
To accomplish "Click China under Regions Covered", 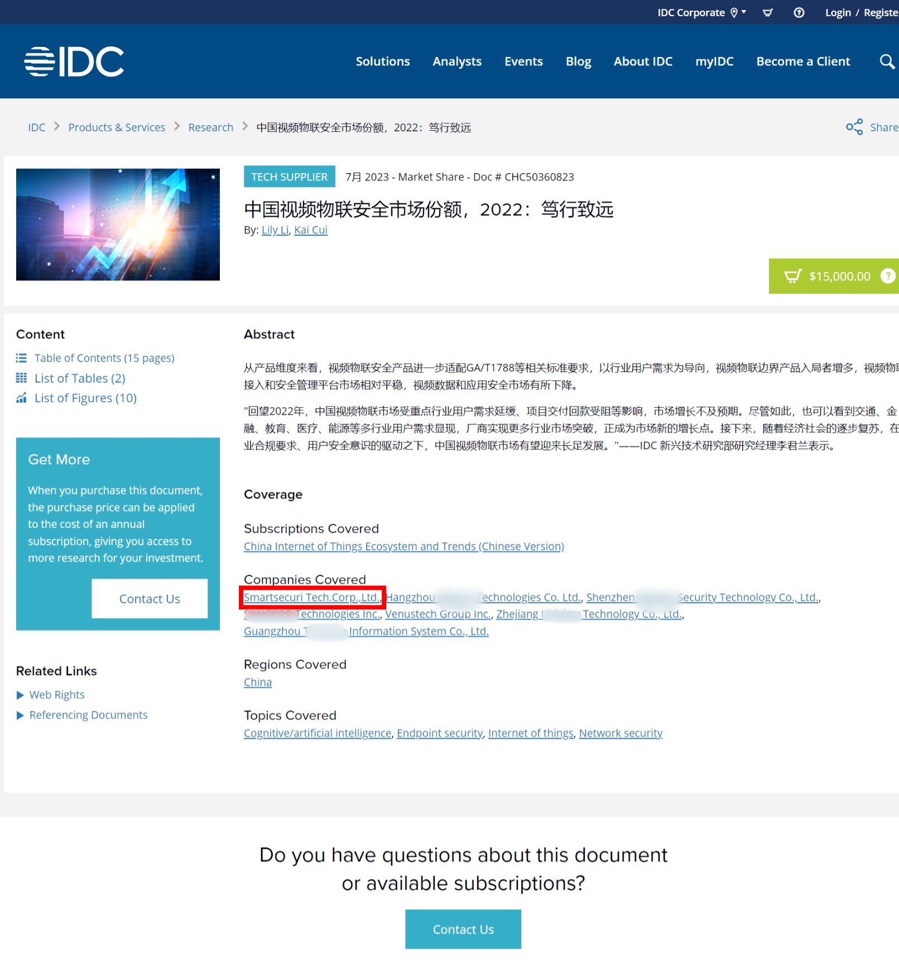I will coord(258,682).
